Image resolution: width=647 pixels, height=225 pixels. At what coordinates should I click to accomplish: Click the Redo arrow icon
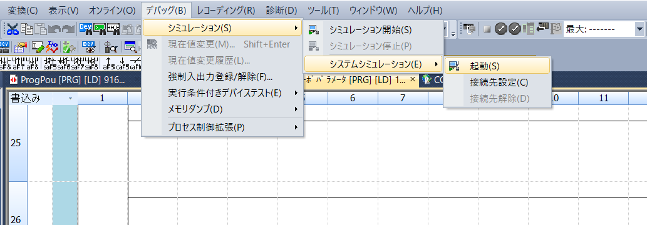[68, 29]
